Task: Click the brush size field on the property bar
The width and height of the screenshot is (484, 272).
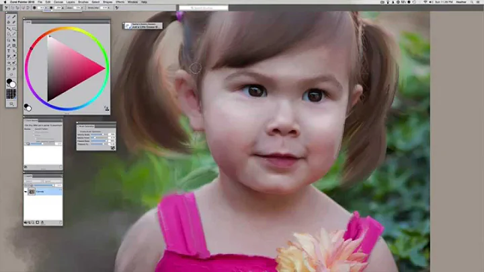Action: coord(42,7)
